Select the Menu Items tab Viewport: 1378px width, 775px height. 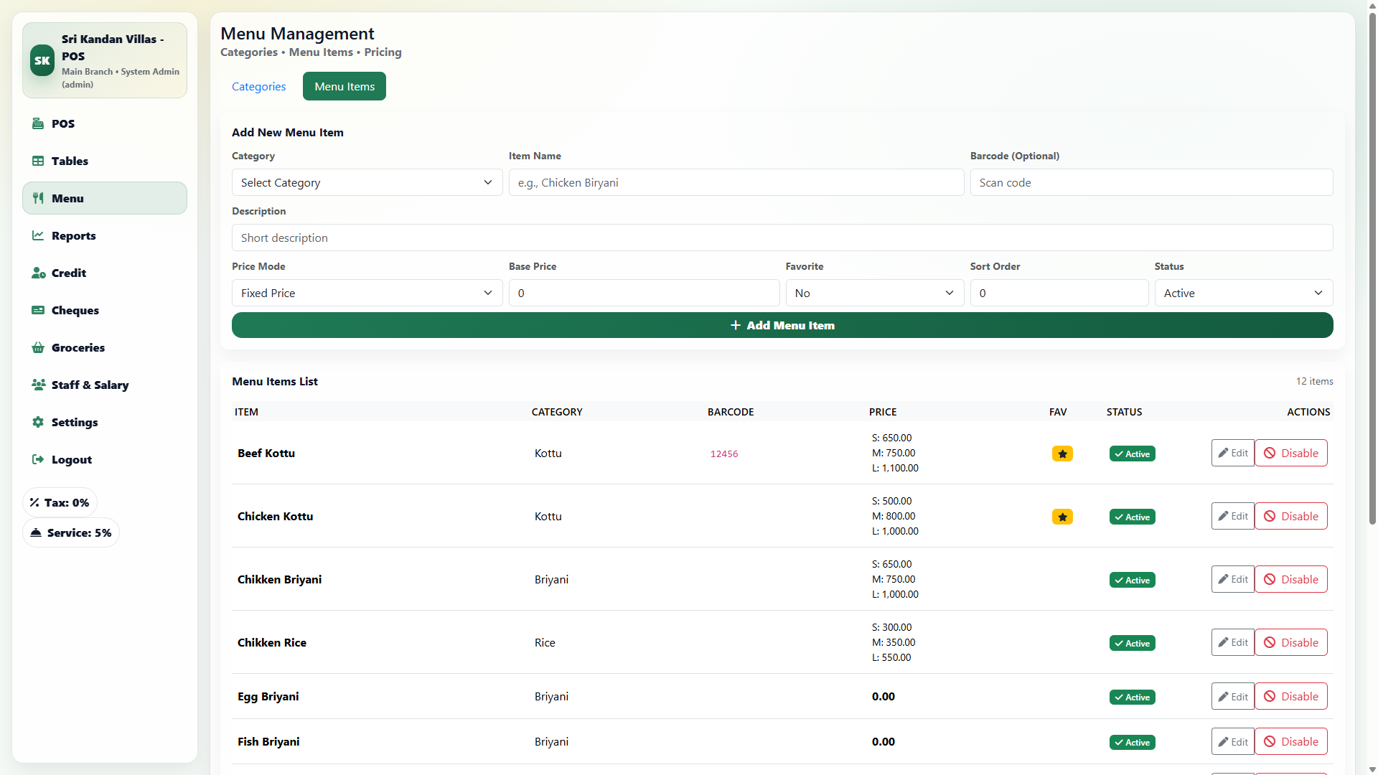[x=344, y=86]
